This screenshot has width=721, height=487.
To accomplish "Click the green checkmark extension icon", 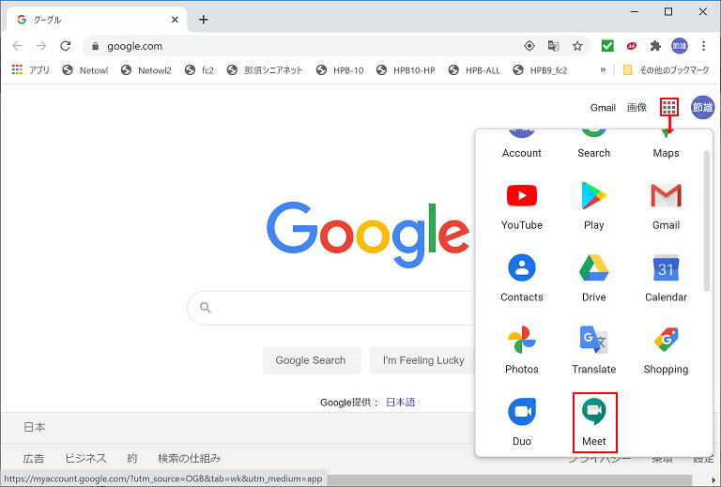I will coord(607,46).
